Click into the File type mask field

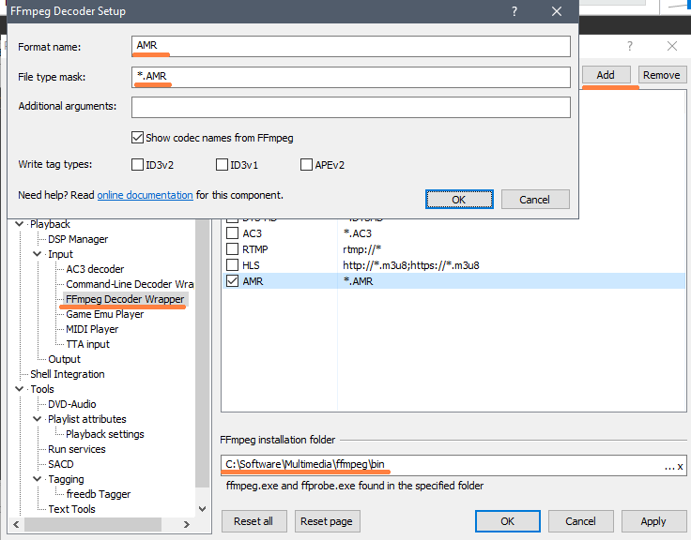pyautogui.click(x=351, y=77)
